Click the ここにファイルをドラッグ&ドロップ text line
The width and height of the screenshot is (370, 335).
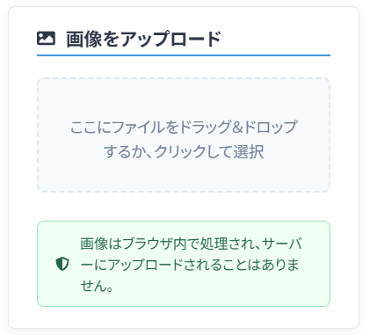click(184, 127)
